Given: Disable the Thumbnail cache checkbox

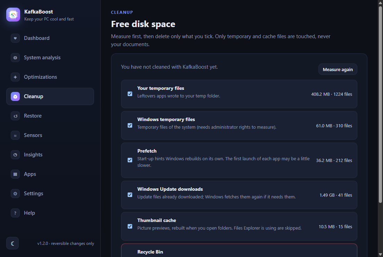Looking at the screenshot, I should point(130,226).
